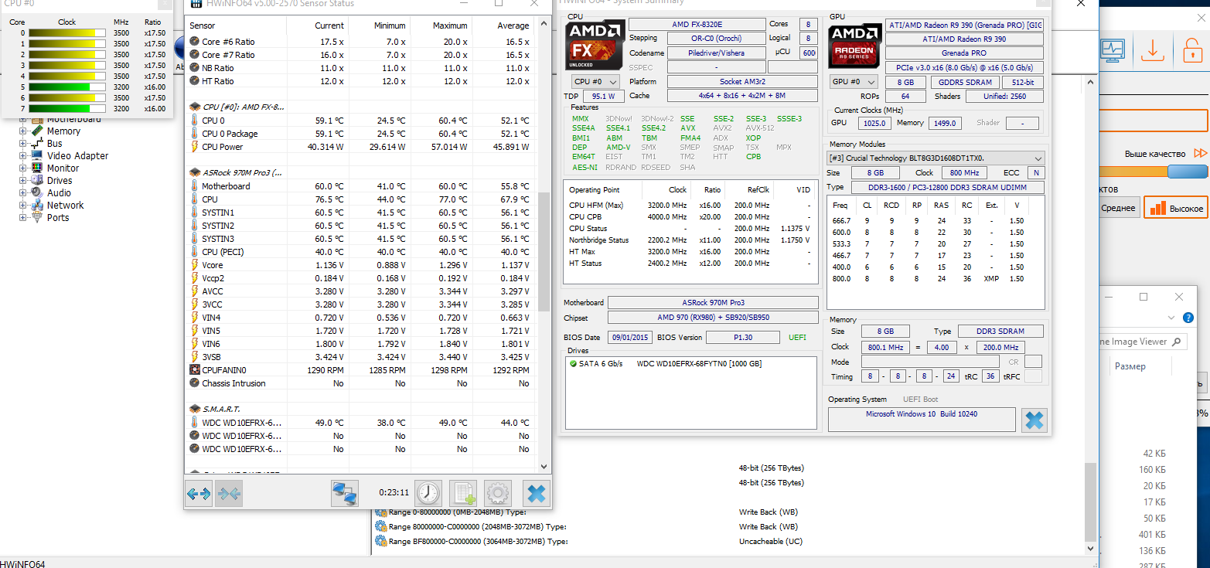Click the Ports connector icon in the device tree
The image size is (1210, 568).
pyautogui.click(x=37, y=218)
